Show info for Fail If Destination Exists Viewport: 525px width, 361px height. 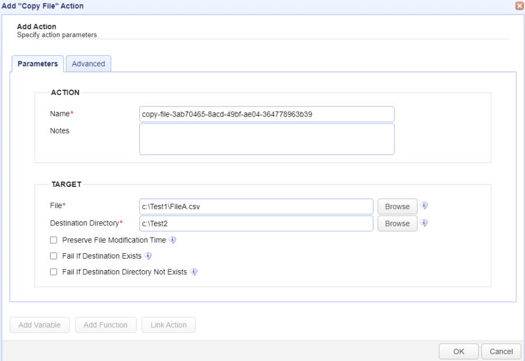coord(147,256)
